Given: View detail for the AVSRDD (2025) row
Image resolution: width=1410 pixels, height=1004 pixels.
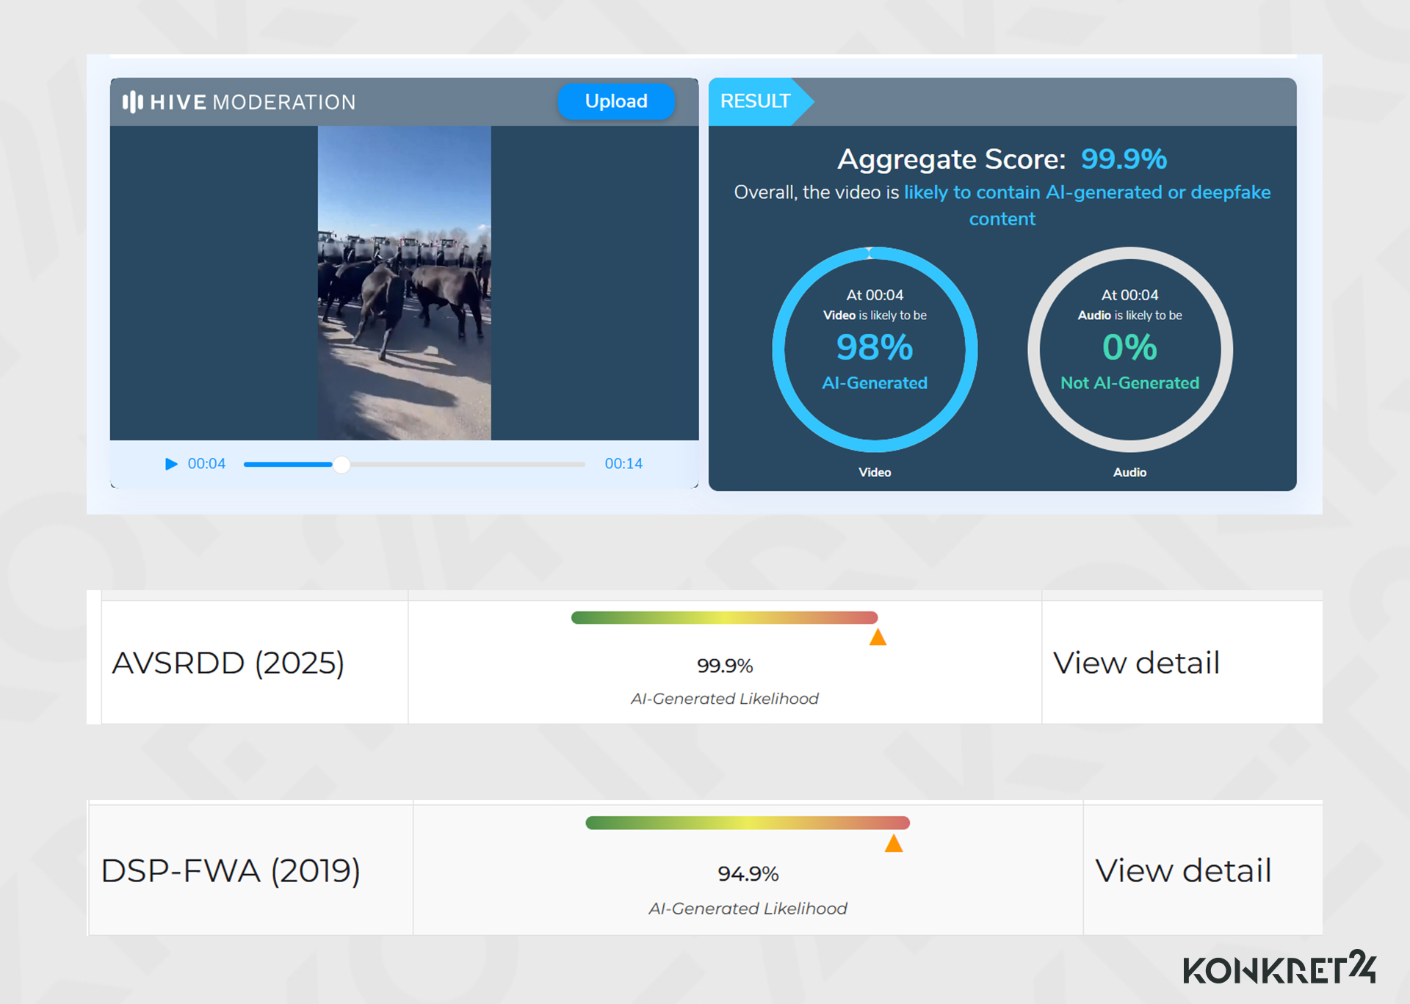Looking at the screenshot, I should point(1135,663).
